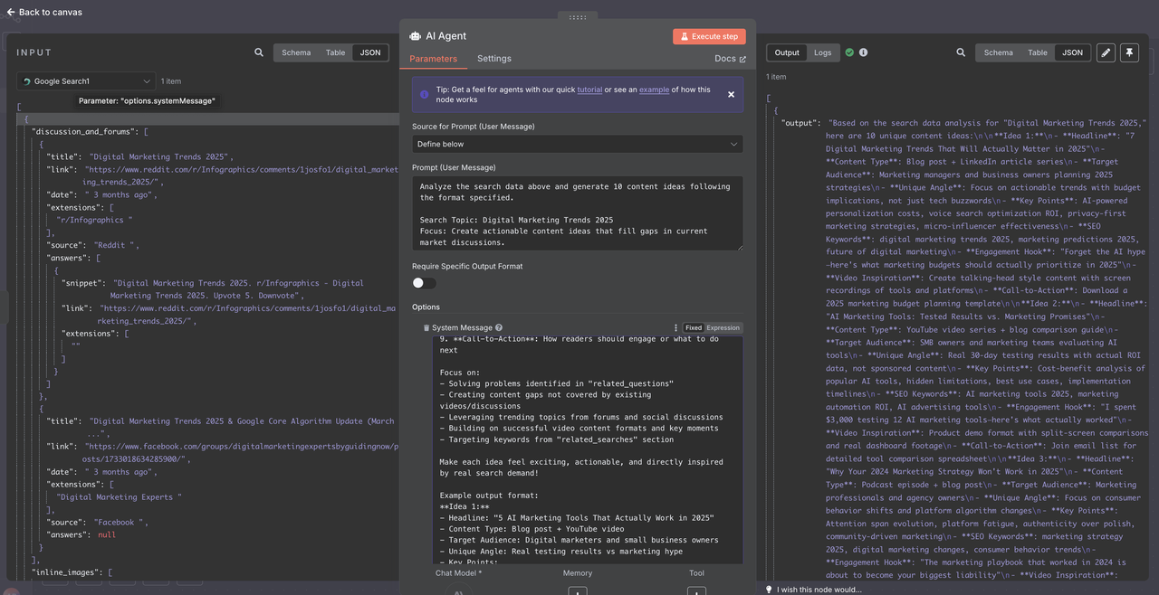Click the "snippet" key in input JSON
The height and width of the screenshot is (595, 1159).
click(83, 283)
